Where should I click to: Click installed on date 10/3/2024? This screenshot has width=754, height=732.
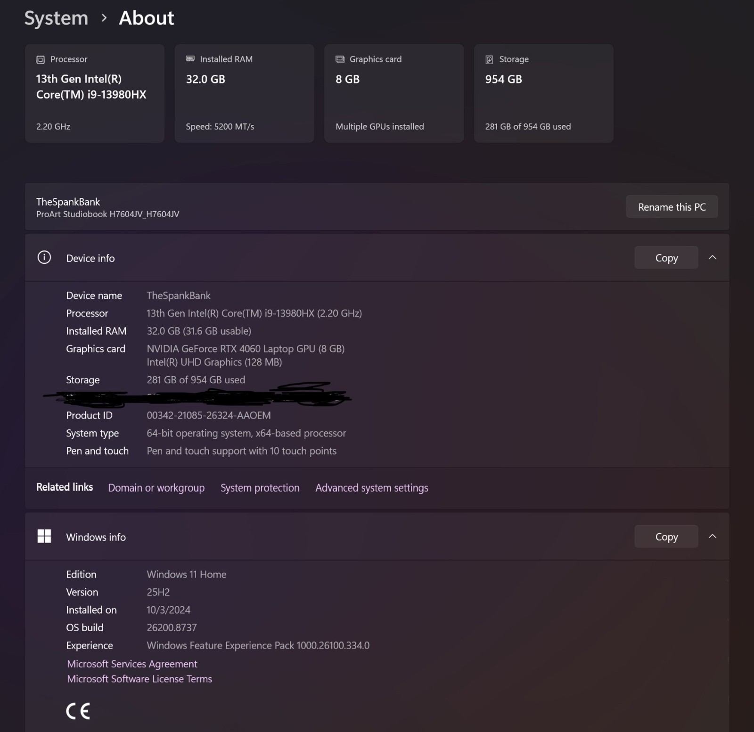tap(169, 610)
